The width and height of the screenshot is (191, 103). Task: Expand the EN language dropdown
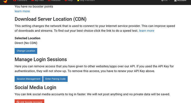166,1
